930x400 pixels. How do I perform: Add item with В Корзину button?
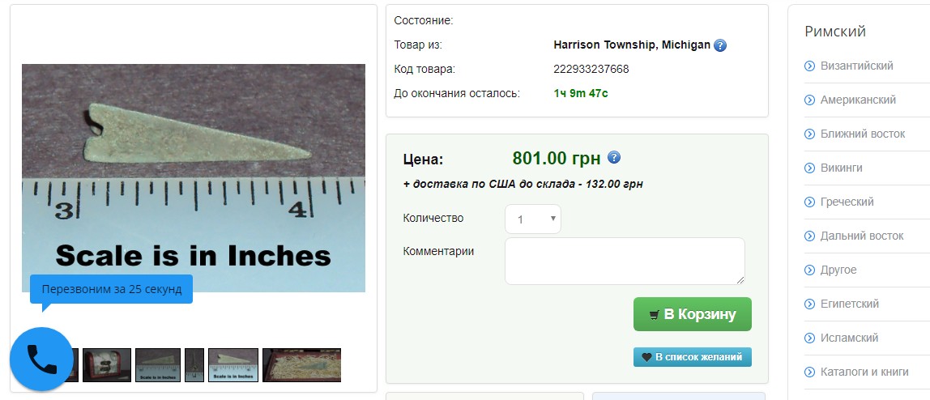click(x=692, y=314)
